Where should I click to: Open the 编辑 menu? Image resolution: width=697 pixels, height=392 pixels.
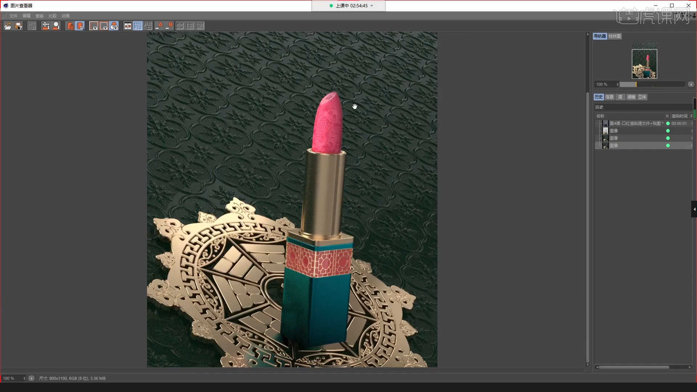pos(27,16)
